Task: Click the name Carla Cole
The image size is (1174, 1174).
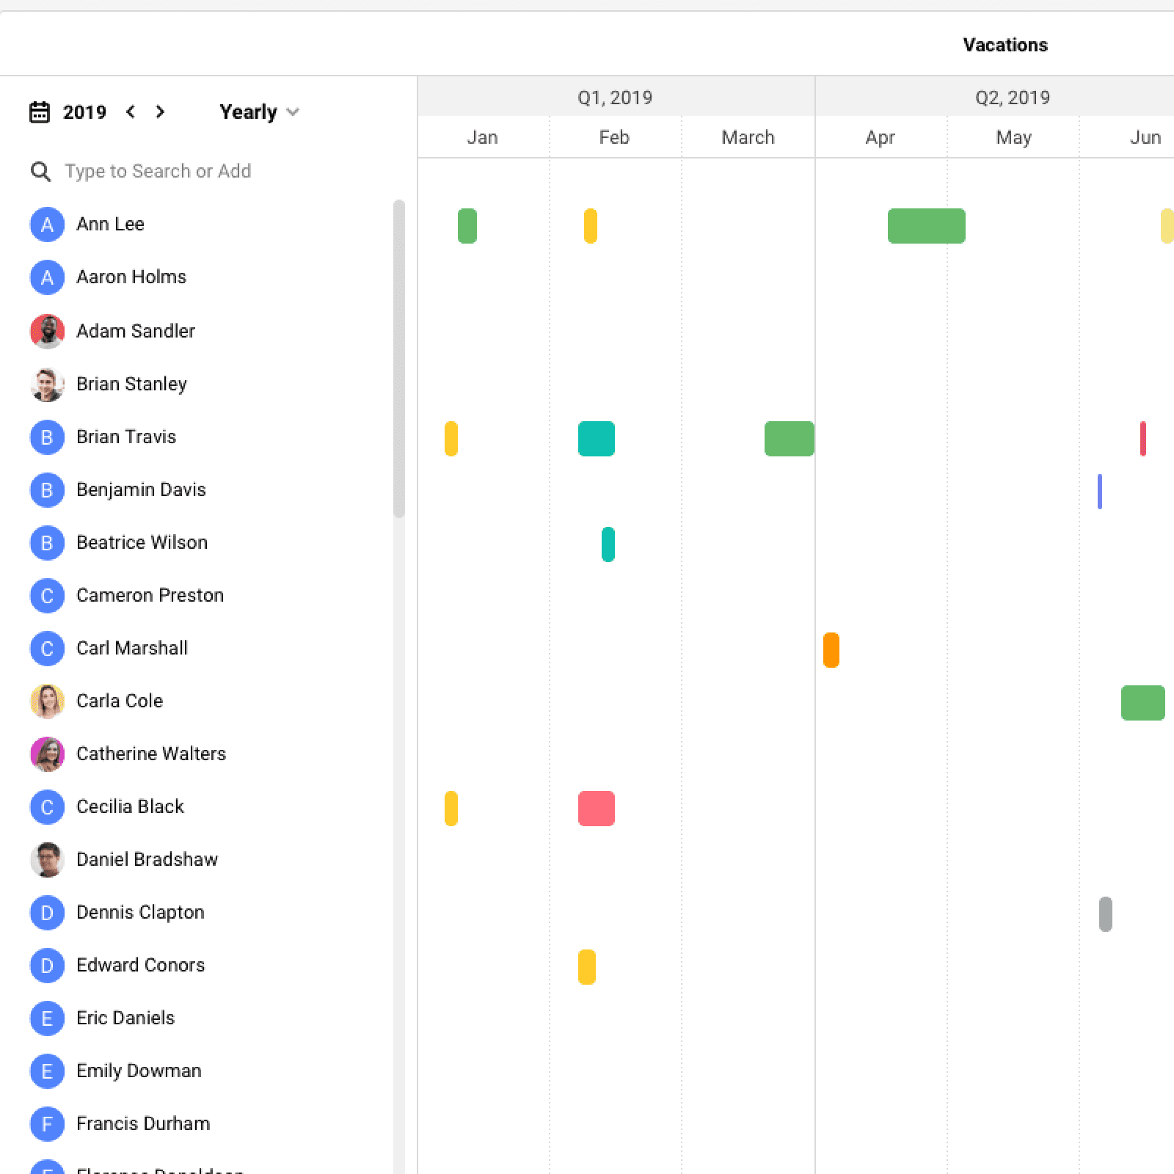Action: click(120, 701)
